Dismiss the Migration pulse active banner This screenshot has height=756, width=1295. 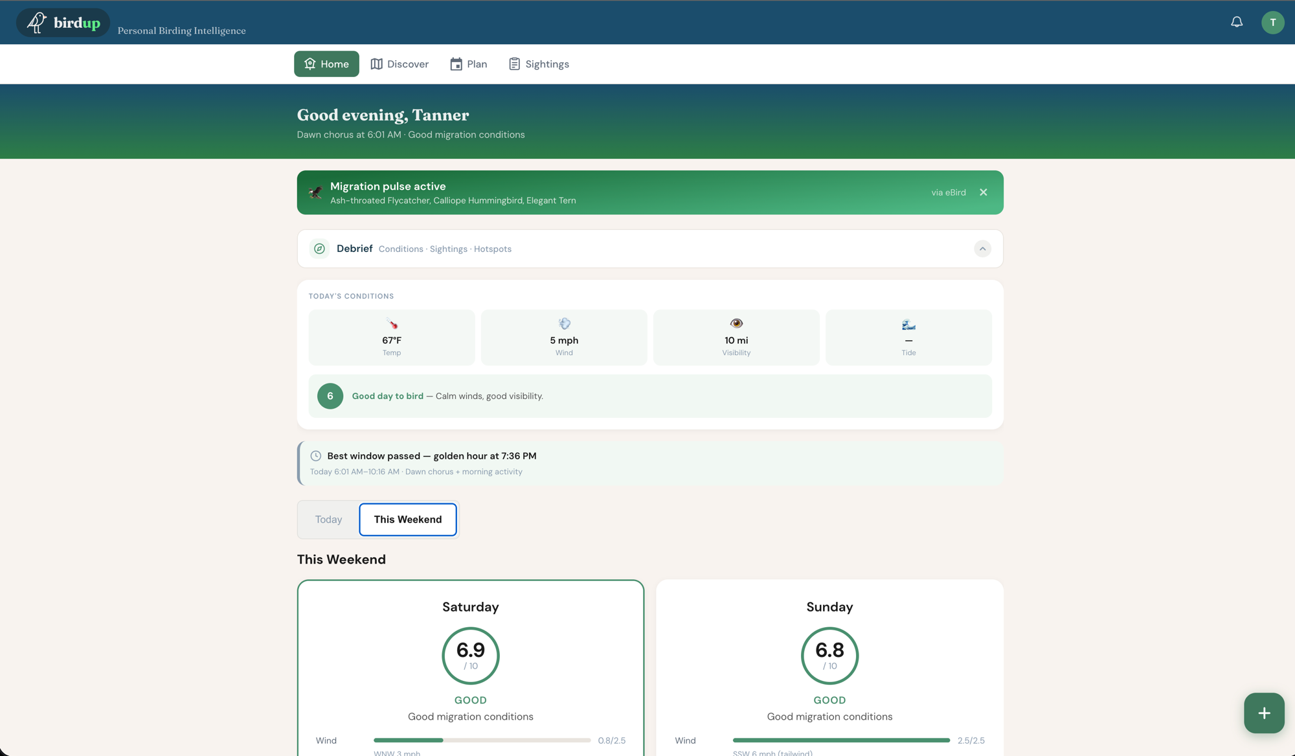(983, 192)
